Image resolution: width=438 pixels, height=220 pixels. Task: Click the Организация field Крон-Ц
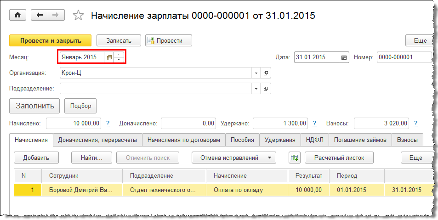click(156, 73)
